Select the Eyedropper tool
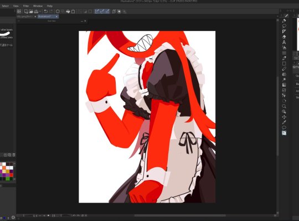The height and width of the screenshot is (221, 299). [284, 122]
